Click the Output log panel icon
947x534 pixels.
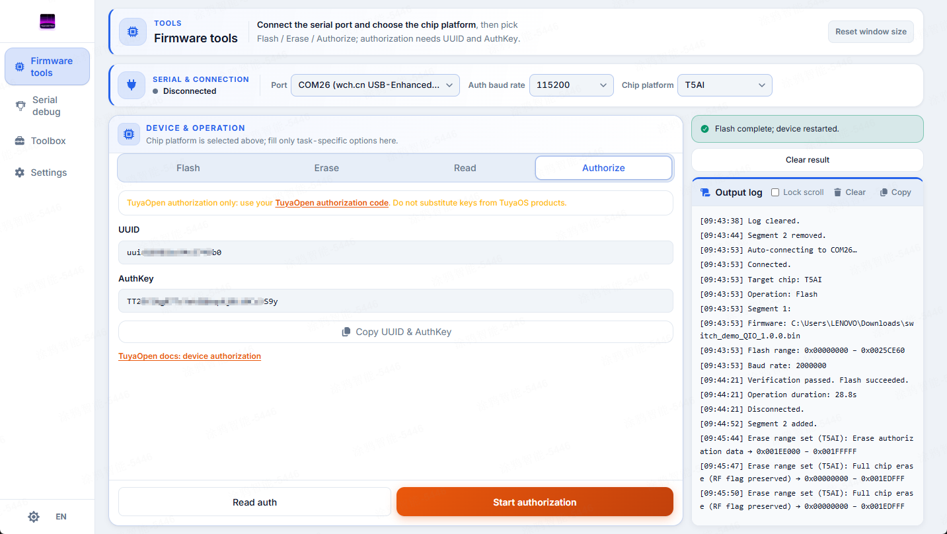[x=705, y=192]
